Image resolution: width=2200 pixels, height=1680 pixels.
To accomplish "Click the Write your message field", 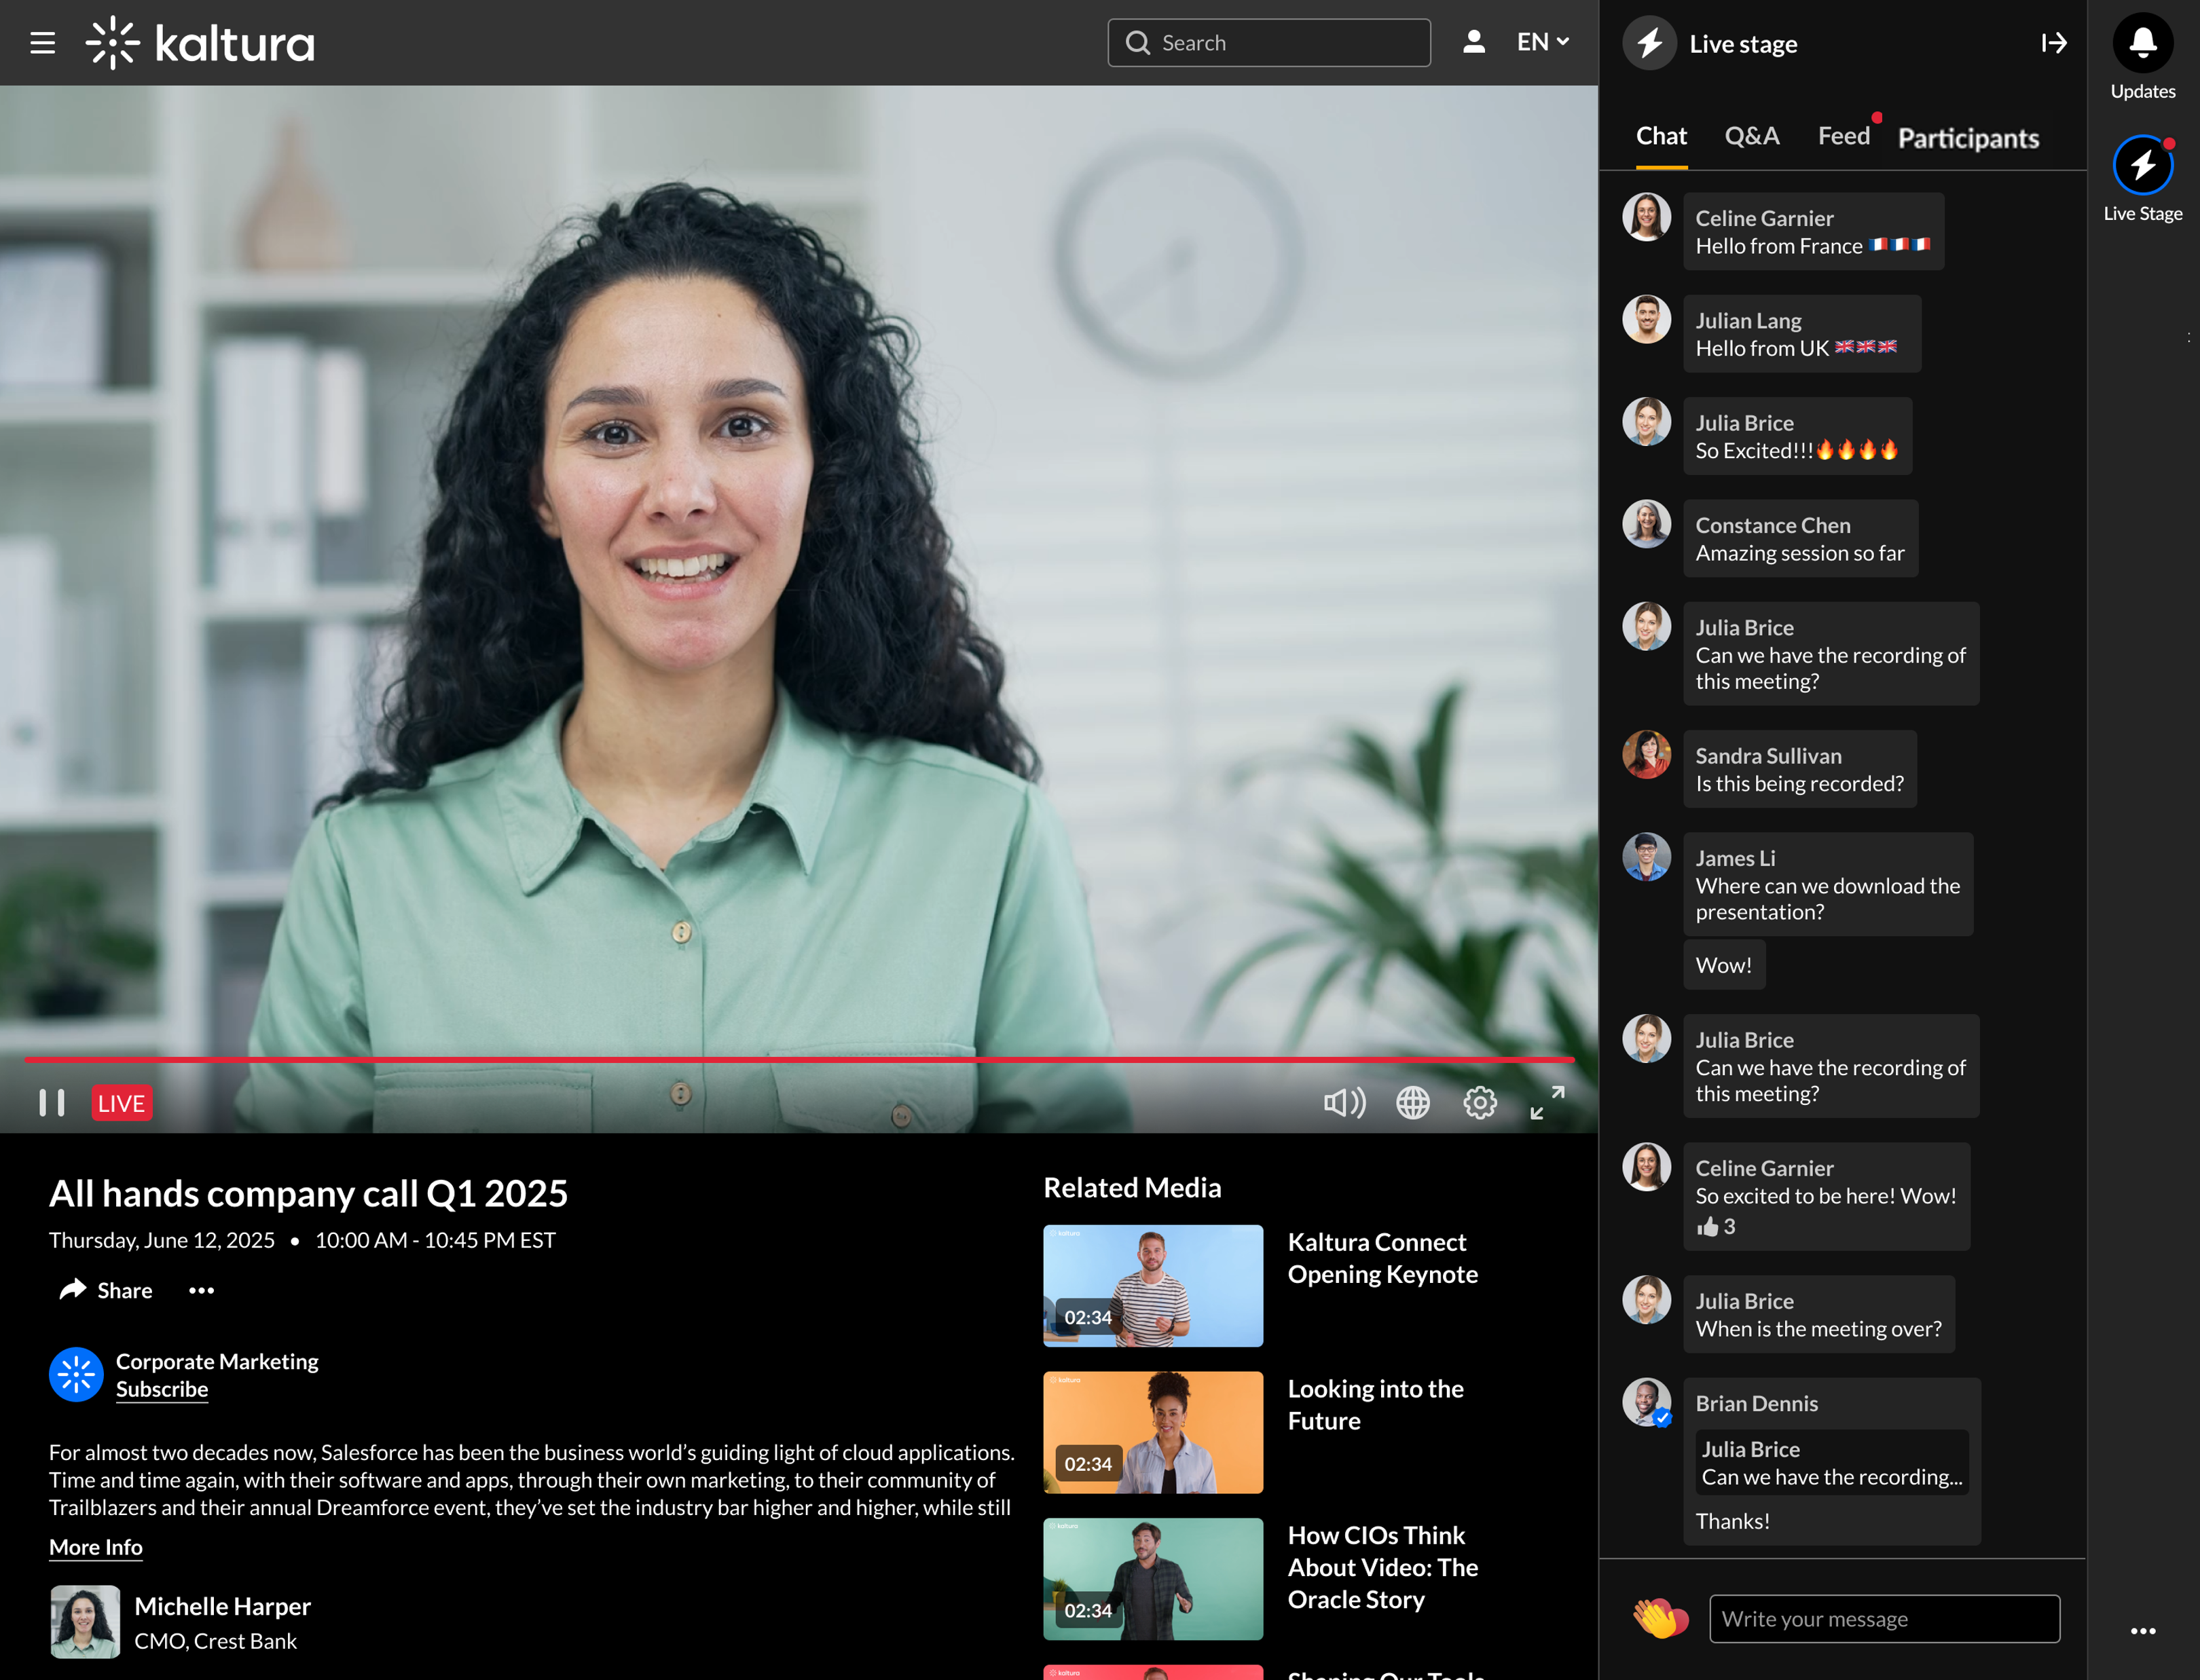I will point(1884,1619).
